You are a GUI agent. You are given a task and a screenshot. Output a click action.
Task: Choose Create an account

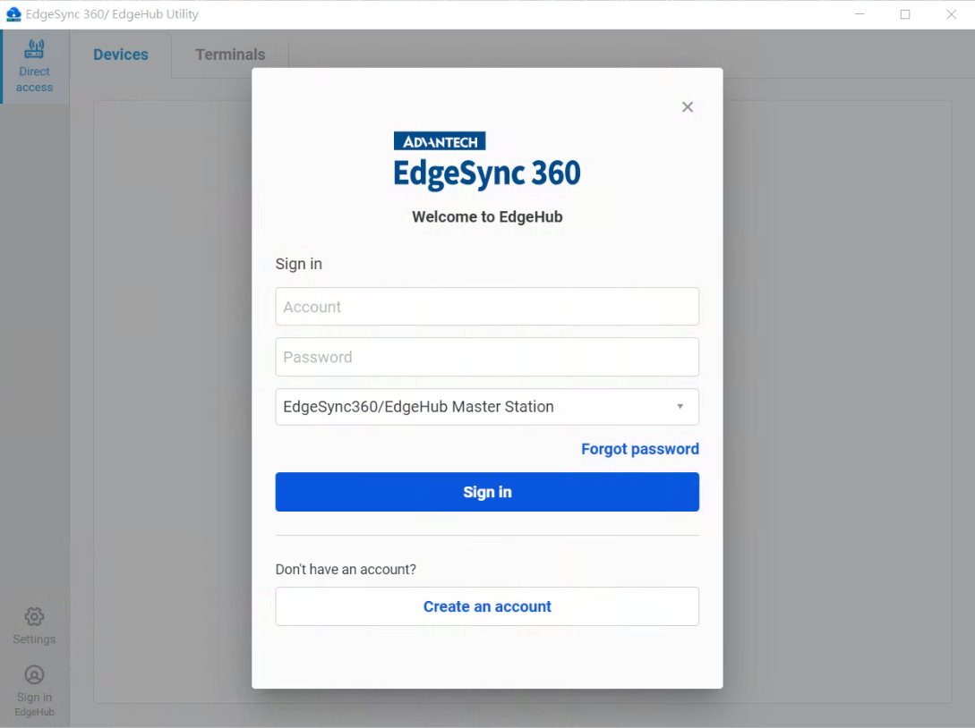click(x=487, y=606)
